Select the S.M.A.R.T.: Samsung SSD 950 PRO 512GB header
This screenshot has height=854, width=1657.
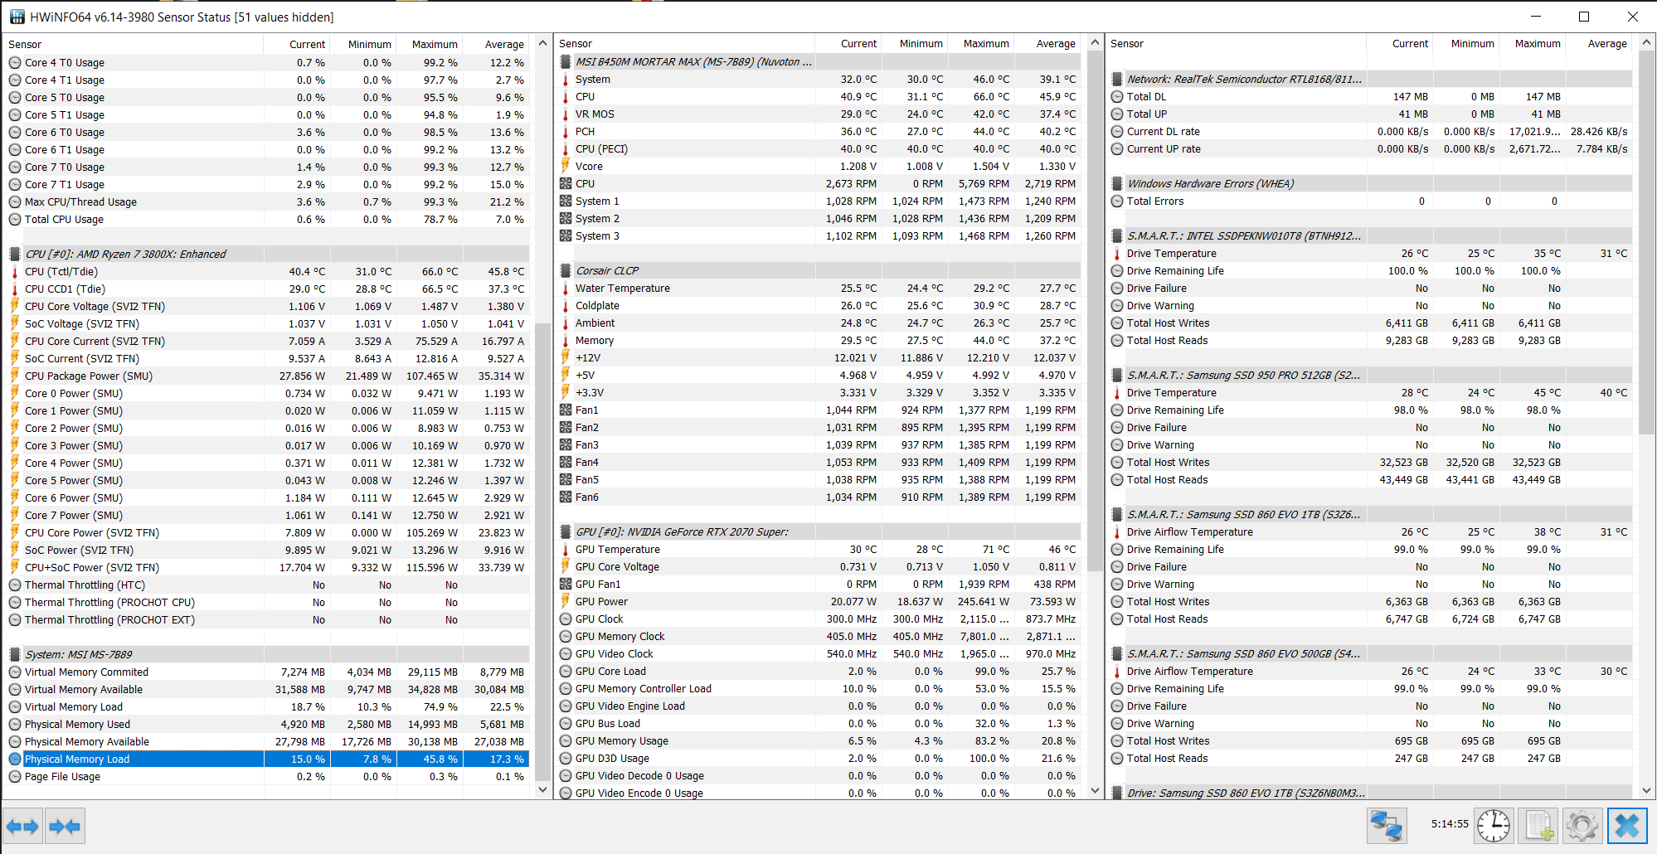point(1370,376)
